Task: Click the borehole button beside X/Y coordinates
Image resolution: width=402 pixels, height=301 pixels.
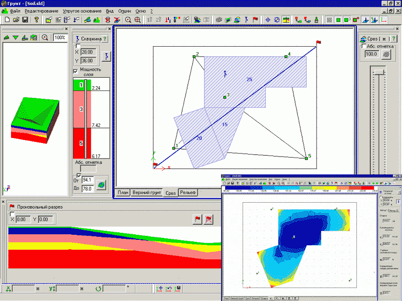Action: click(x=106, y=55)
